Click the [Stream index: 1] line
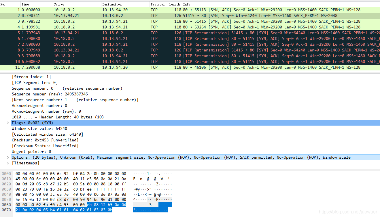Screen dimensions: 380x217 [x=31, y=77]
